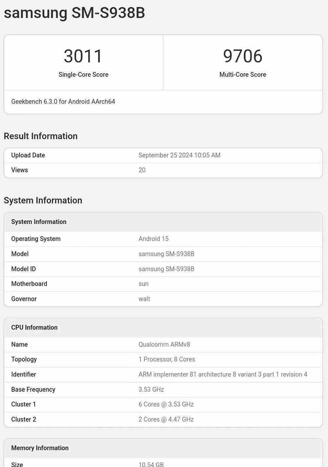Image resolution: width=328 pixels, height=467 pixels.
Task: Click the Motherboard value sun
Action: pyautogui.click(x=143, y=284)
